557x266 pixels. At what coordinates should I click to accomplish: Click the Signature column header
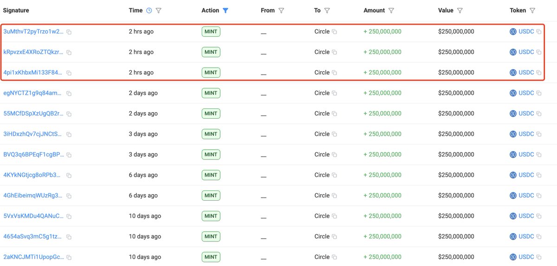point(16,10)
